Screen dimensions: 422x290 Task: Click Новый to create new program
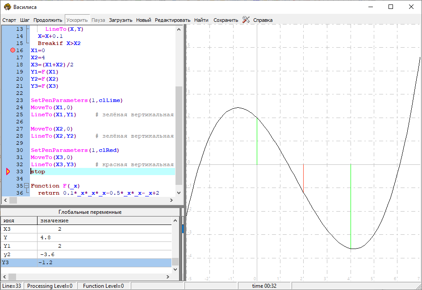click(x=143, y=20)
